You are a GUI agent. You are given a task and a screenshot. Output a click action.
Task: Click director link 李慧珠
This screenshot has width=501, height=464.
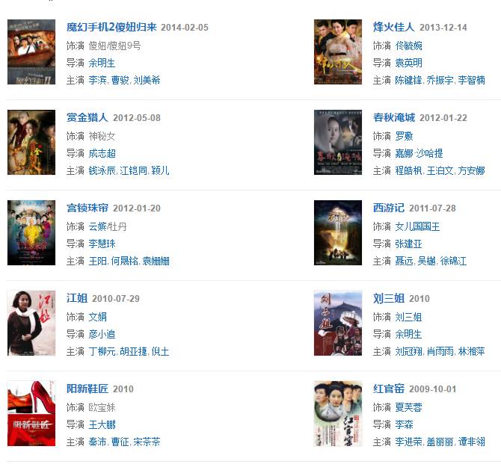pos(102,244)
